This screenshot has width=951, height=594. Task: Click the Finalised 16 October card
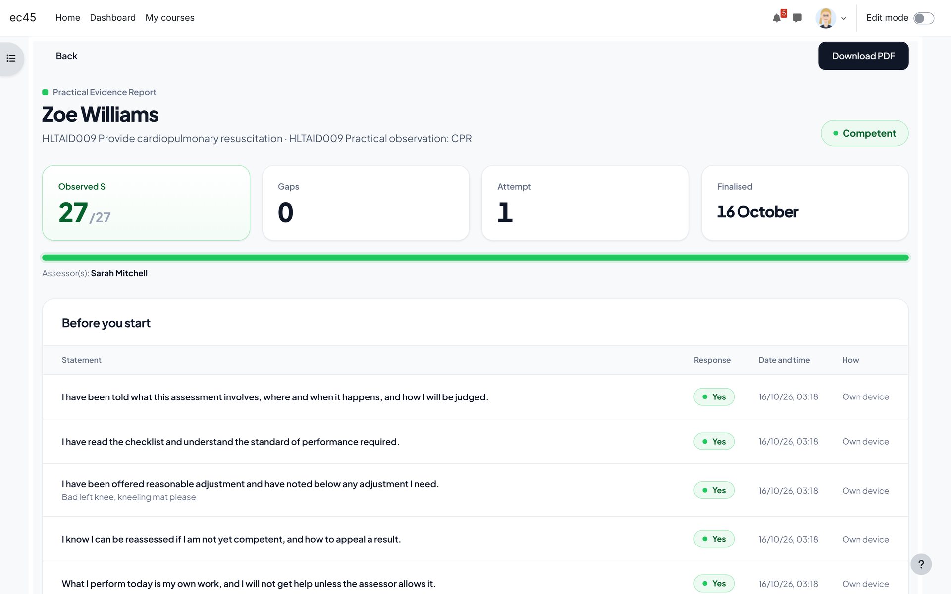click(x=805, y=203)
